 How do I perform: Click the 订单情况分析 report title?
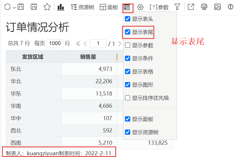coord(37,27)
